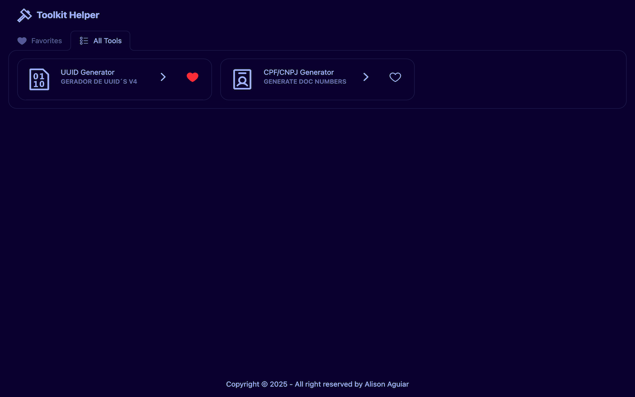Click empty space inside the UUID Generator card
635x397 pixels.
tap(114, 93)
